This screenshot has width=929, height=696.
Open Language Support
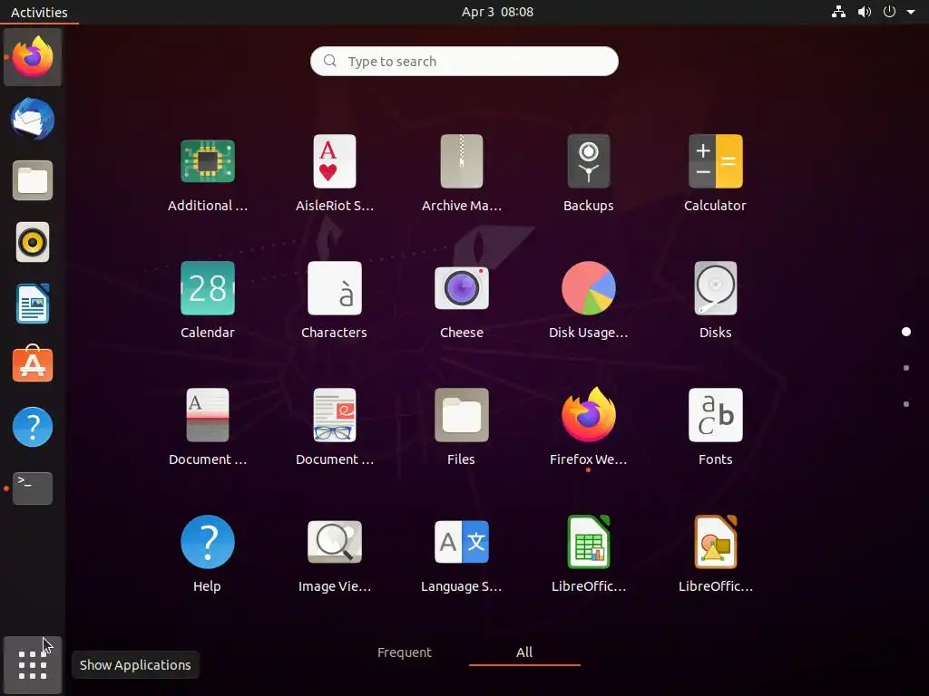pos(462,554)
